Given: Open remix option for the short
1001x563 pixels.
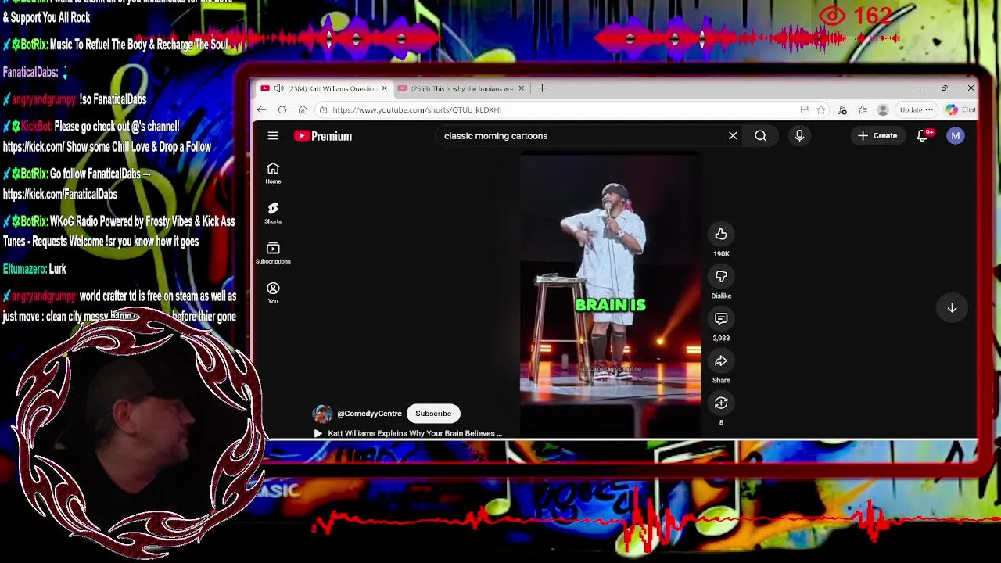Looking at the screenshot, I should point(721,403).
